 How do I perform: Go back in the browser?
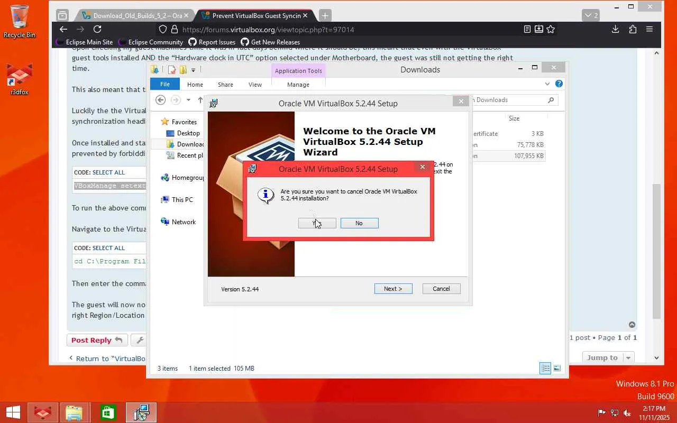coord(63,30)
